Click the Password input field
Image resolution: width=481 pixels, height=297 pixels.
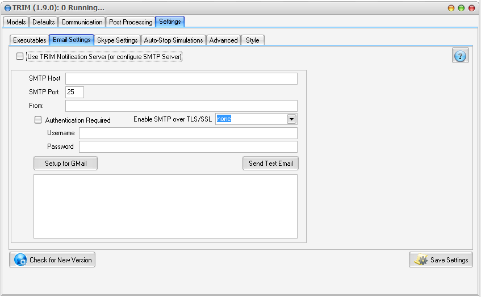tap(188, 147)
